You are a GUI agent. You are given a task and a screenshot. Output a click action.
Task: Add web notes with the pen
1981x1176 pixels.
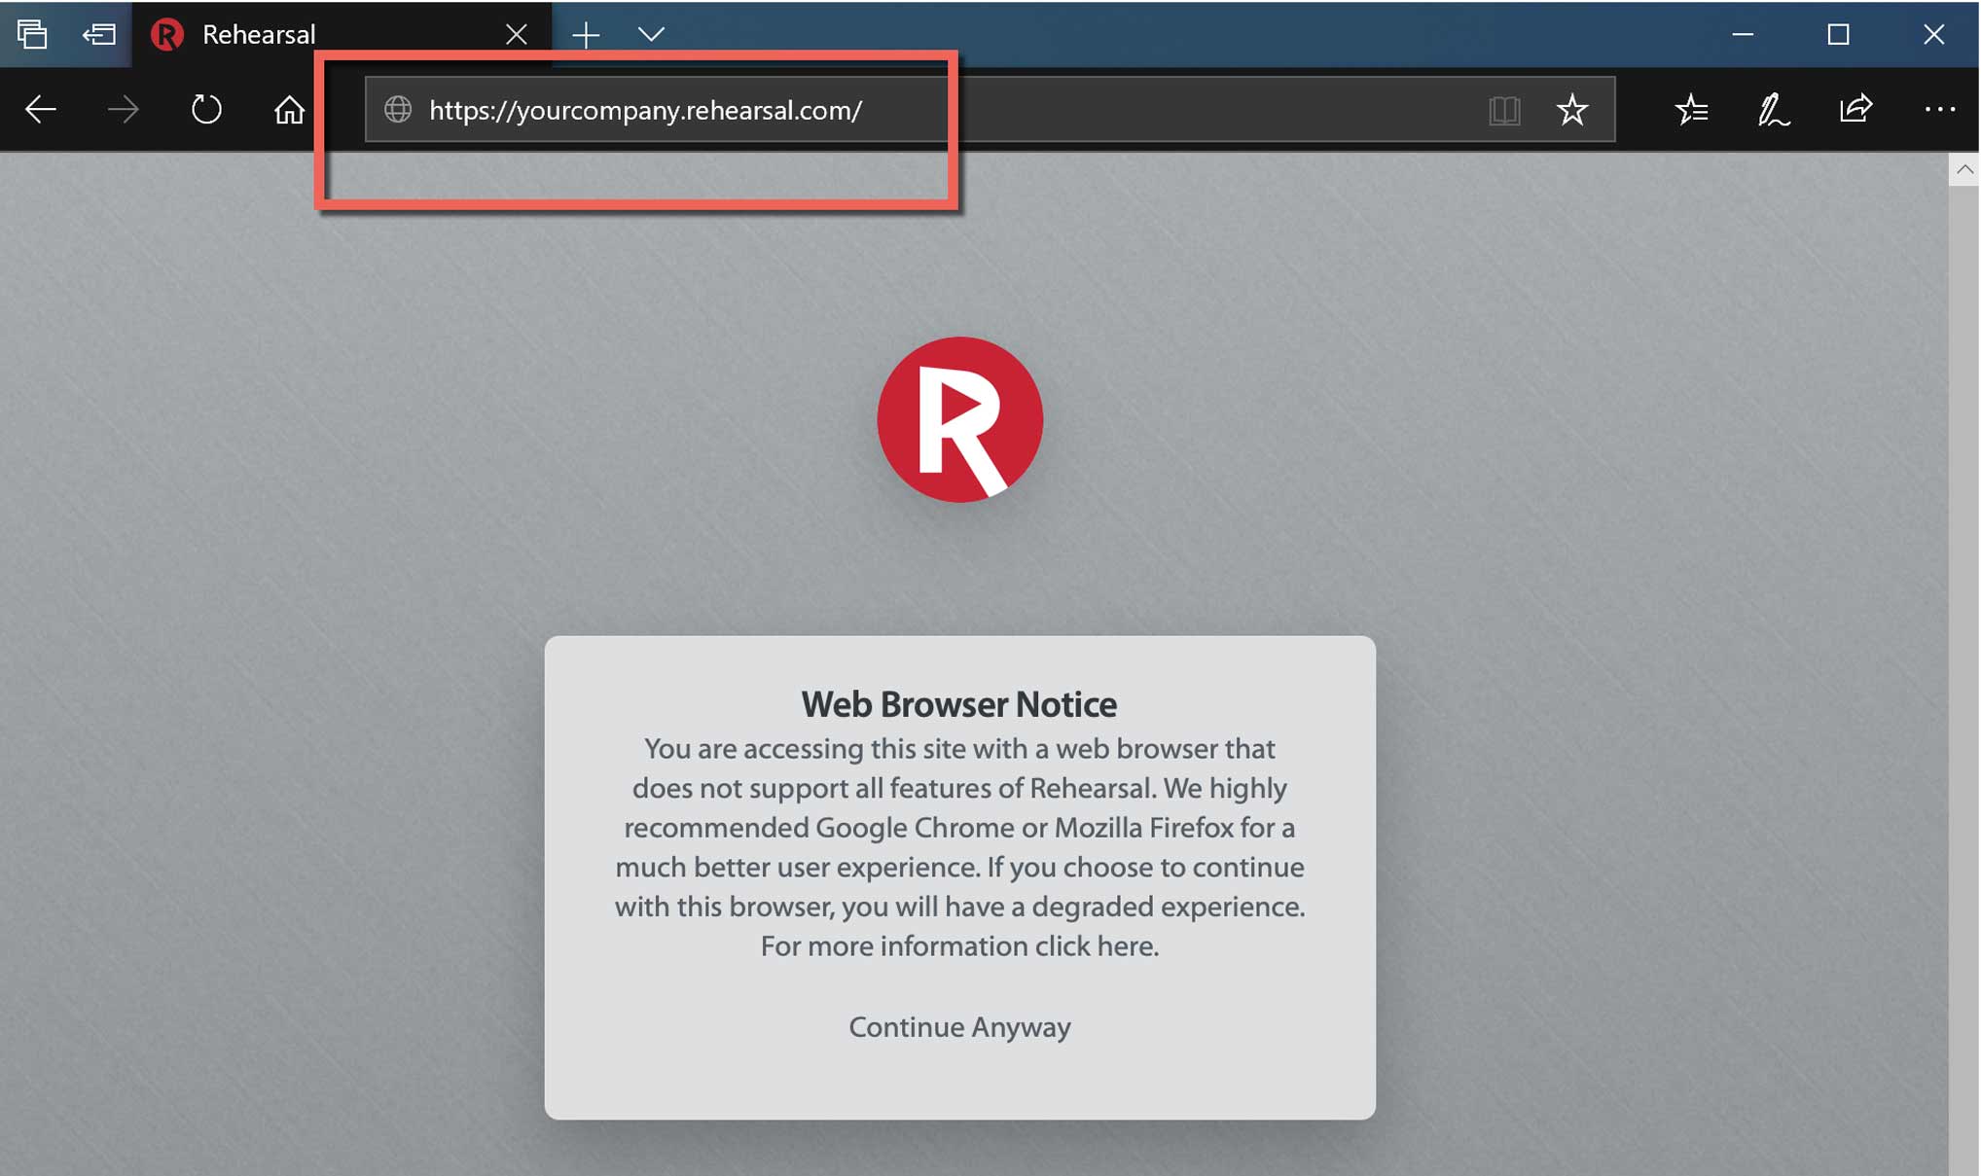[x=1774, y=109]
